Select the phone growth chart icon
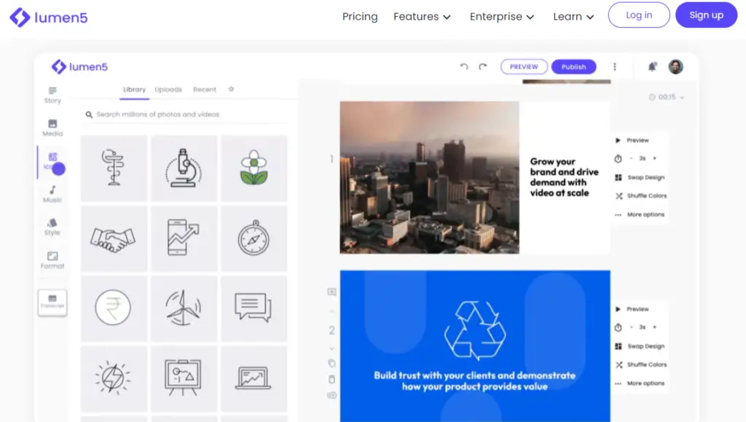The image size is (746, 422). 184,238
